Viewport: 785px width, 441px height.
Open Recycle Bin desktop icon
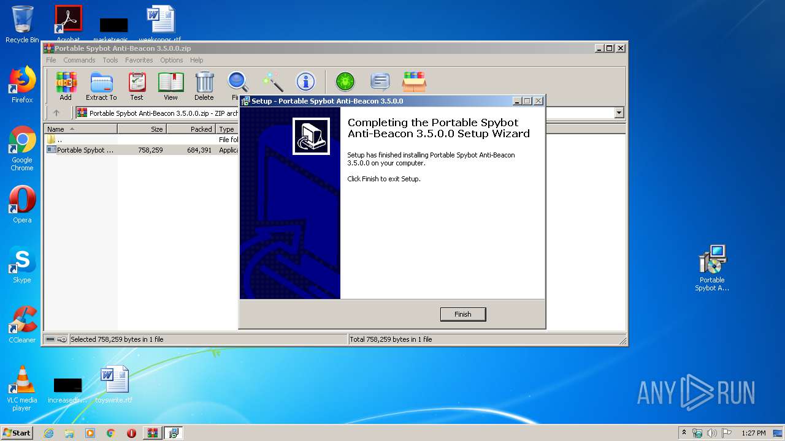tap(22, 24)
